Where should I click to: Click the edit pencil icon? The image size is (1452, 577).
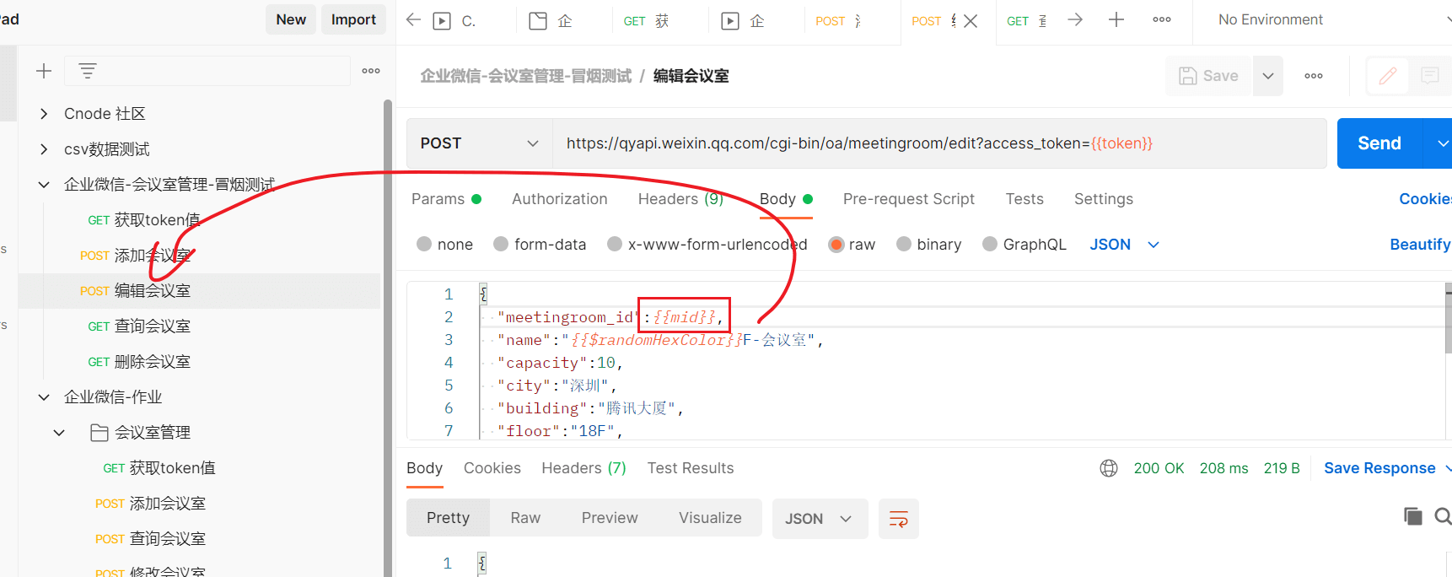1388,76
